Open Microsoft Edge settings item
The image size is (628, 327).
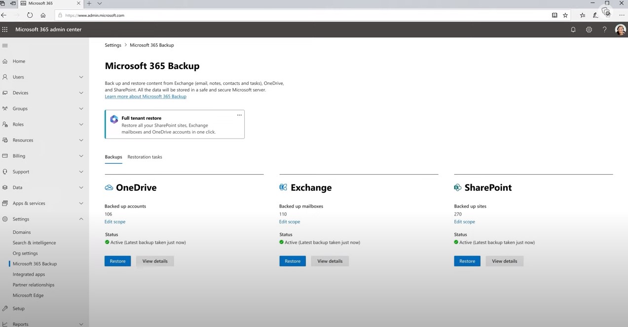tap(28, 295)
